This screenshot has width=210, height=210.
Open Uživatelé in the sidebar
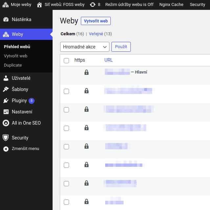(x=26, y=78)
